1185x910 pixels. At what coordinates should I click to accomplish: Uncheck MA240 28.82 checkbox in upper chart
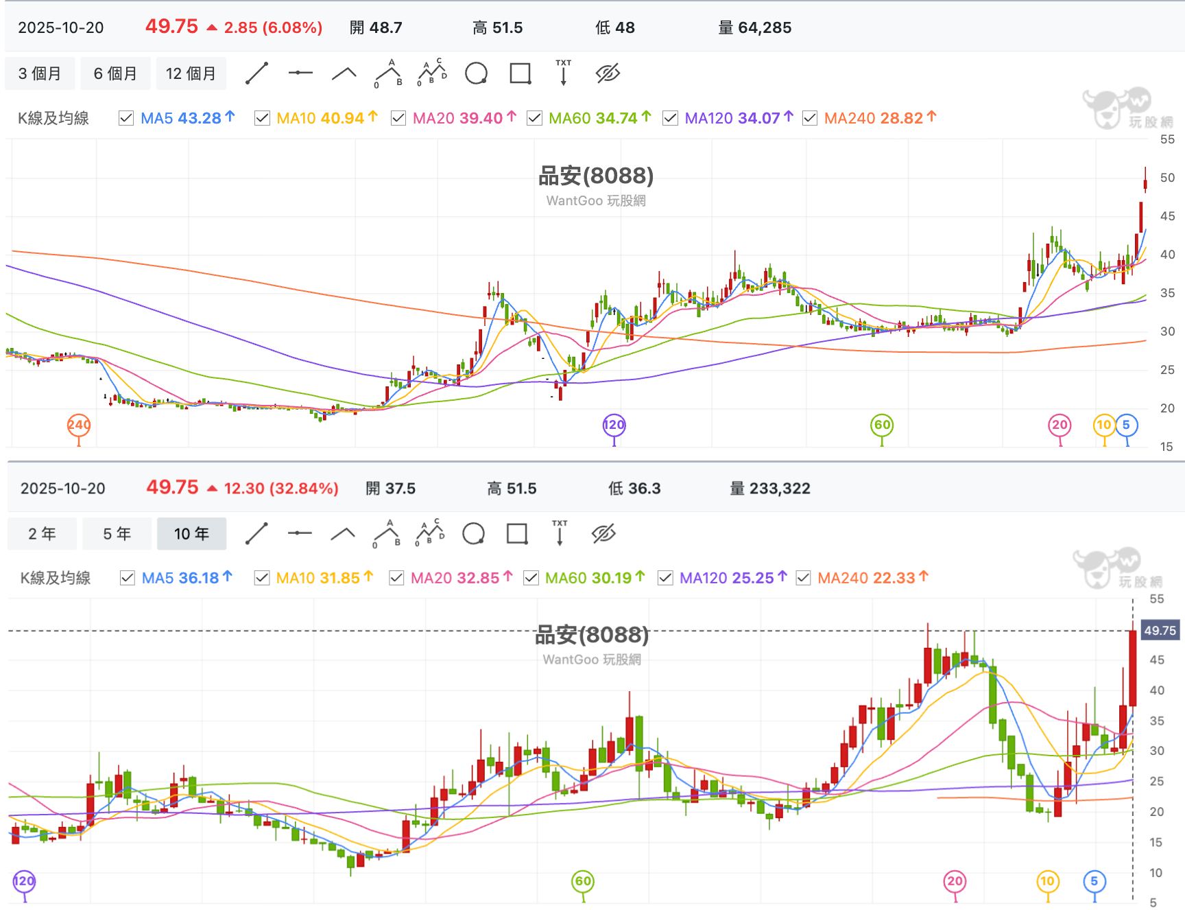click(810, 118)
